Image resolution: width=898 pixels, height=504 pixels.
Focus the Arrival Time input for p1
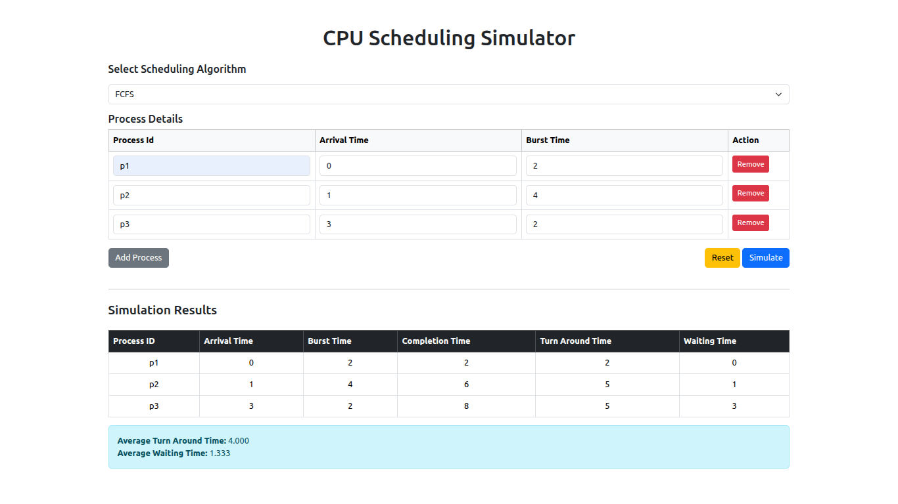click(x=418, y=166)
